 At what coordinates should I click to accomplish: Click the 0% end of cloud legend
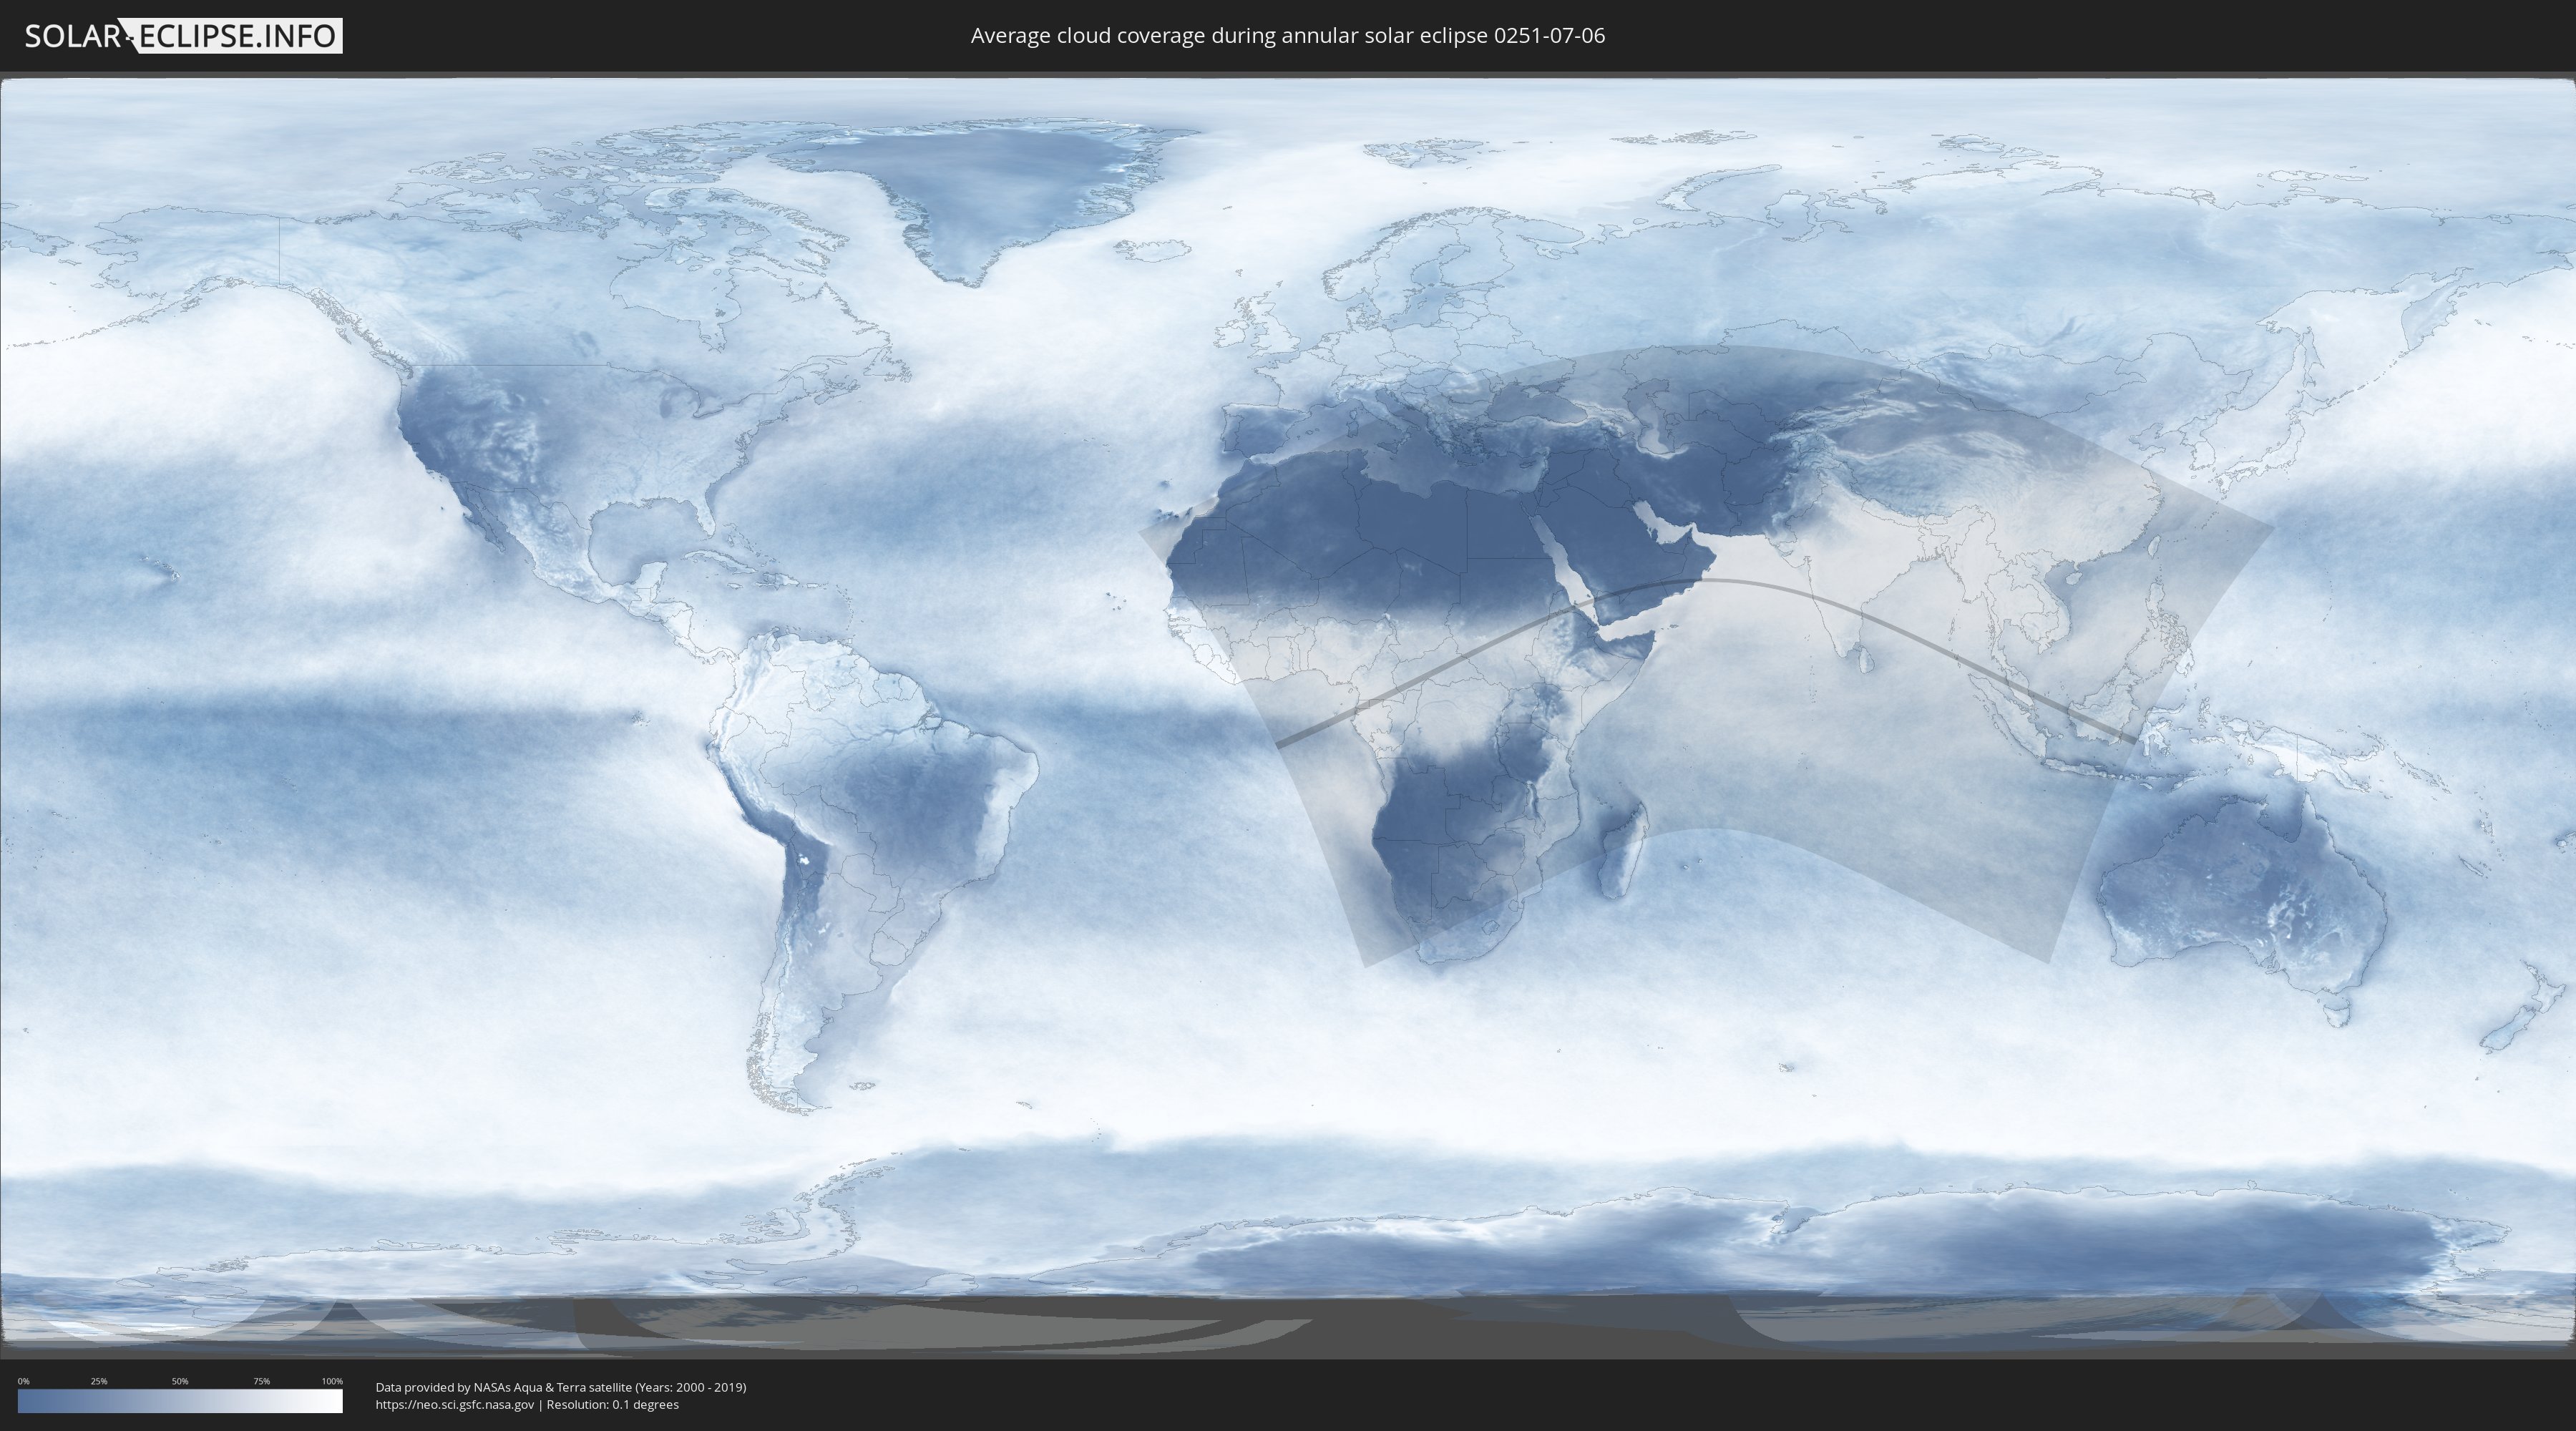(22, 1401)
